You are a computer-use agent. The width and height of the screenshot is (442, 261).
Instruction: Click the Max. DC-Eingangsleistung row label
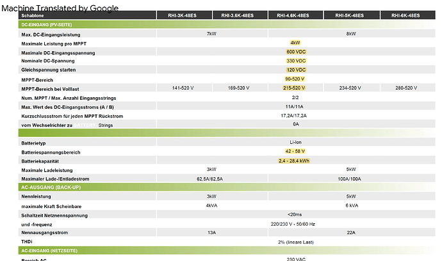[51, 35]
